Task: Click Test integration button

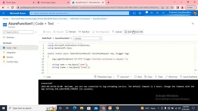Action: pos(101,32)
